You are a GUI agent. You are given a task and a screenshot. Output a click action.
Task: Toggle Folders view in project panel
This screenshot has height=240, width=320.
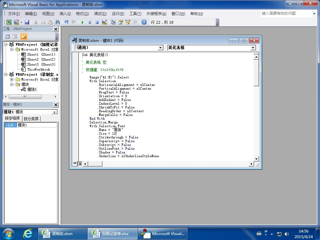(23, 37)
